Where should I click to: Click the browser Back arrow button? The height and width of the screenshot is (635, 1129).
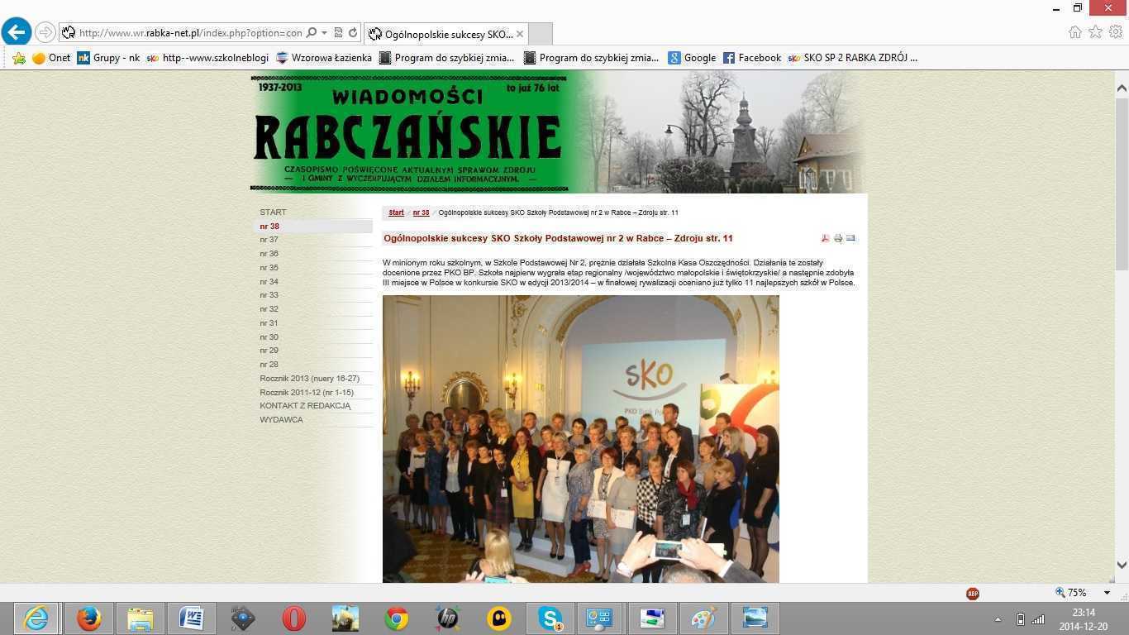17,32
